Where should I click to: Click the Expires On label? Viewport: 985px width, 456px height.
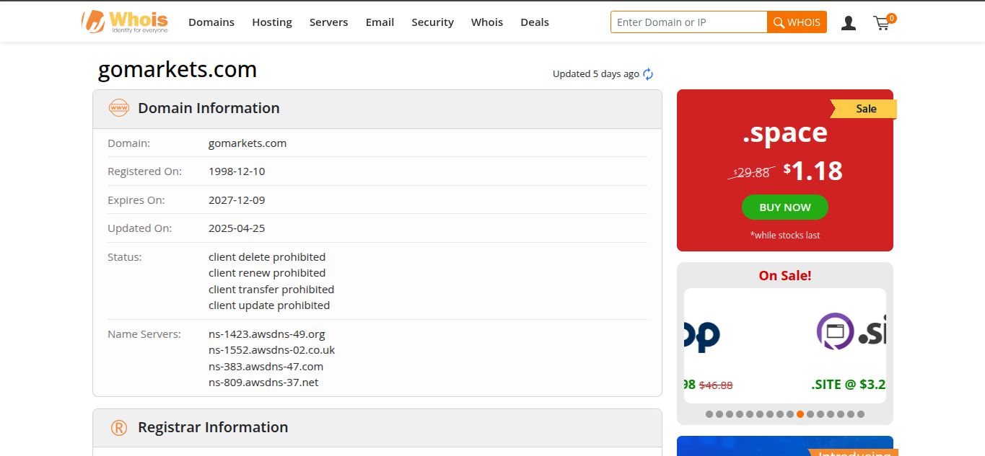pyautogui.click(x=136, y=200)
